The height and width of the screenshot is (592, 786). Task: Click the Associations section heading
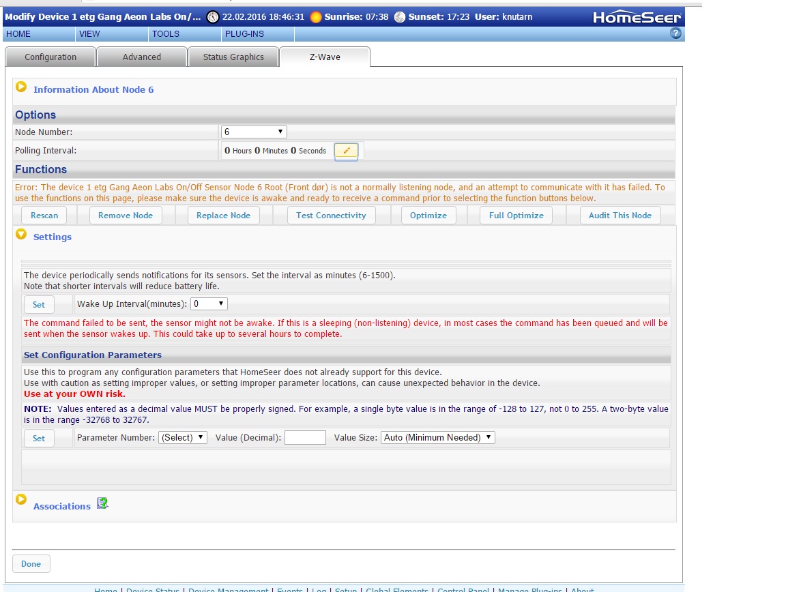point(61,506)
